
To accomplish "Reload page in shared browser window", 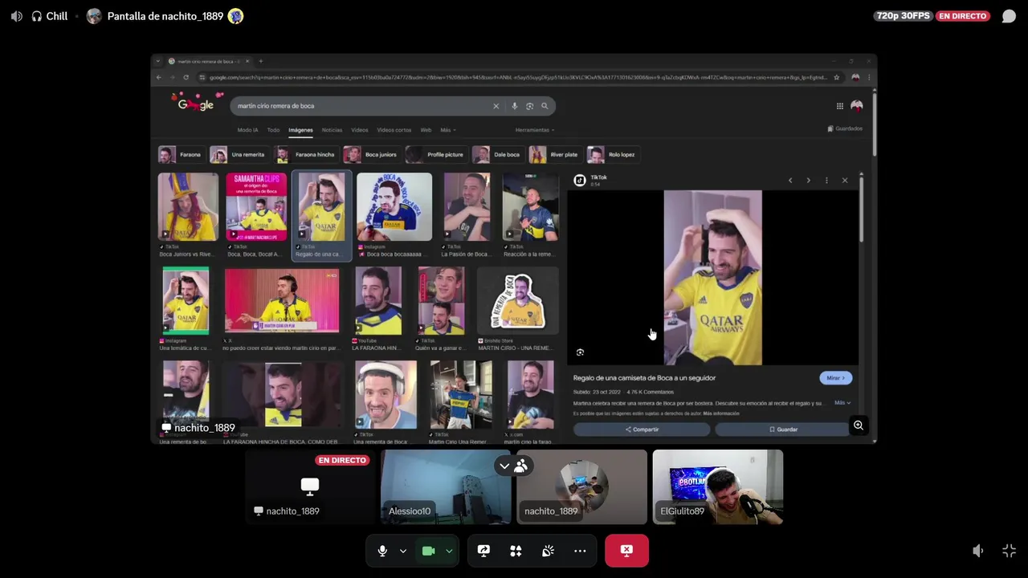I will coord(186,77).
